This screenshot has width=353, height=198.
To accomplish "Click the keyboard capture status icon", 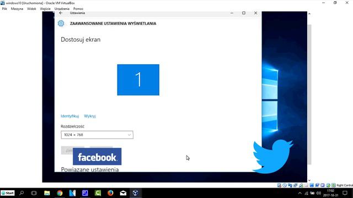I will [333, 185].
